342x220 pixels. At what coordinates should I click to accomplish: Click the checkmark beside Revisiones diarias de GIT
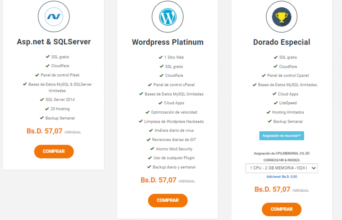[x=149, y=140]
